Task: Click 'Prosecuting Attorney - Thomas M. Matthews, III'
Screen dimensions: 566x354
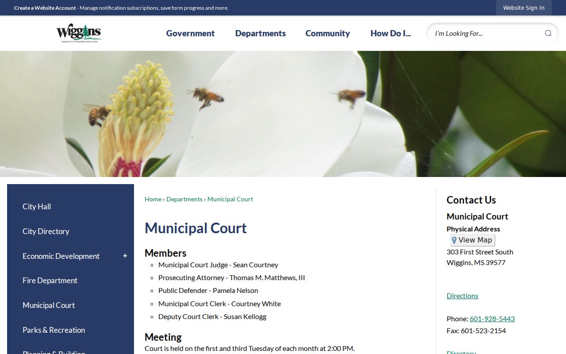Action: click(x=232, y=277)
